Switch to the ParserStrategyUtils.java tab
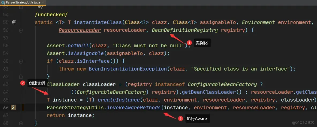Screen dimensions: 317x127 (x=23, y=3)
